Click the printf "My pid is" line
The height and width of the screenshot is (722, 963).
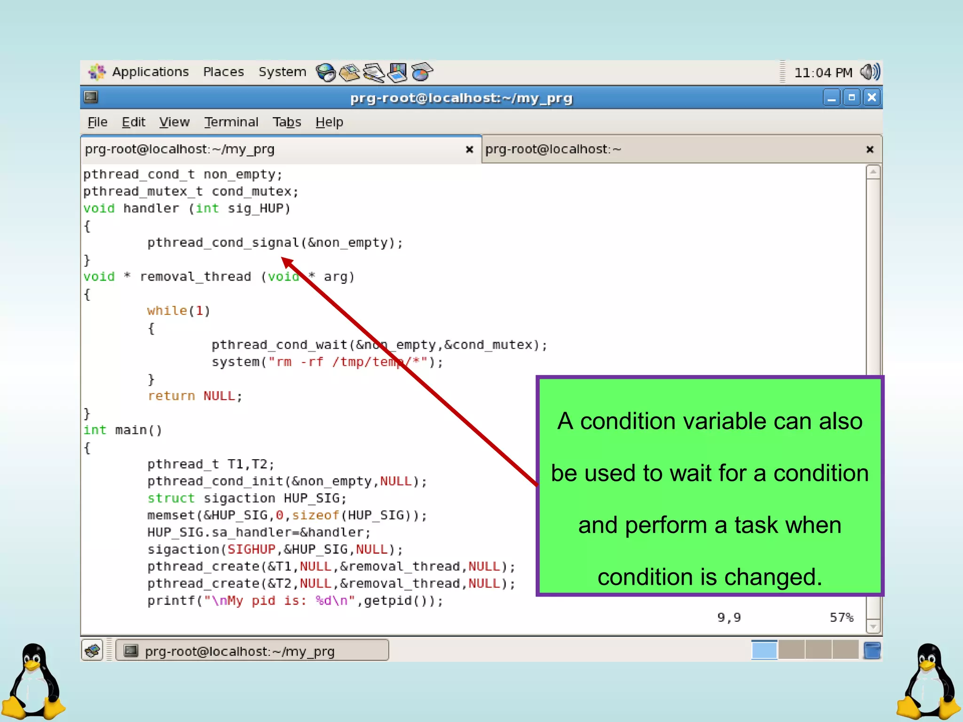(295, 601)
